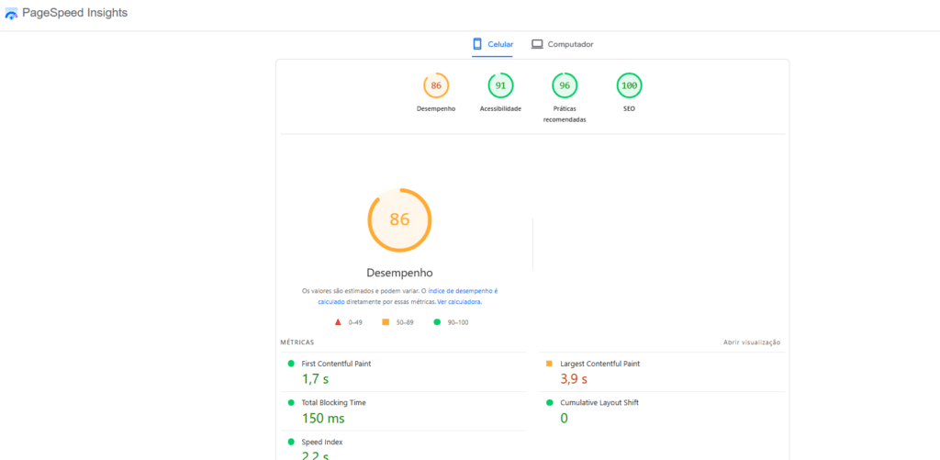
Task: Click the Desempenho score gauge showing 86
Action: click(x=436, y=85)
